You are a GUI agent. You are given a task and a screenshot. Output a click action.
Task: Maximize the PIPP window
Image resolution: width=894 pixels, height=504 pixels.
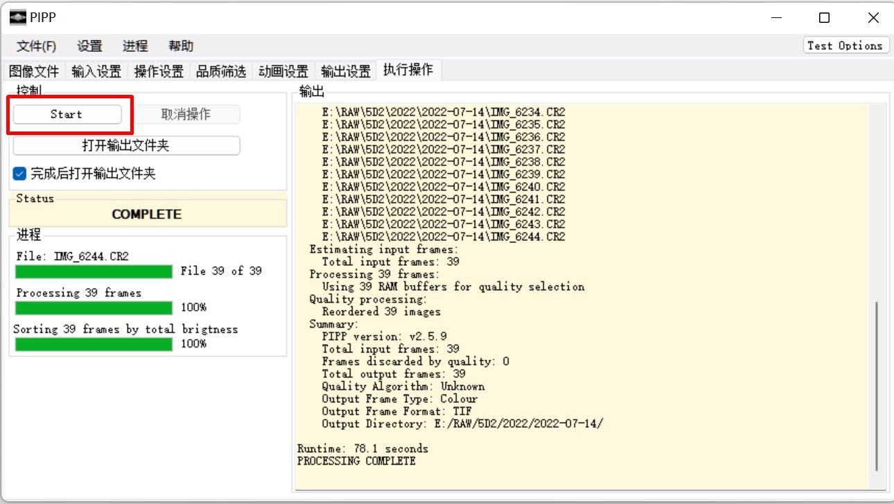824,17
